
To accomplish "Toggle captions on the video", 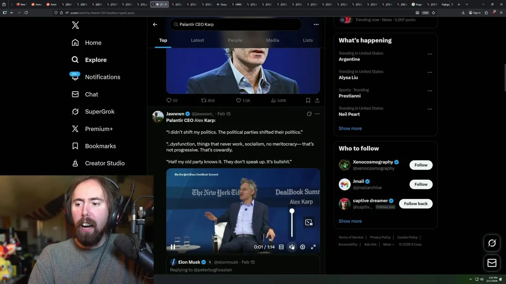I will pos(281,247).
